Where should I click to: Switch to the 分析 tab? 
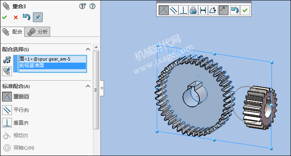pyautogui.click(x=37, y=32)
